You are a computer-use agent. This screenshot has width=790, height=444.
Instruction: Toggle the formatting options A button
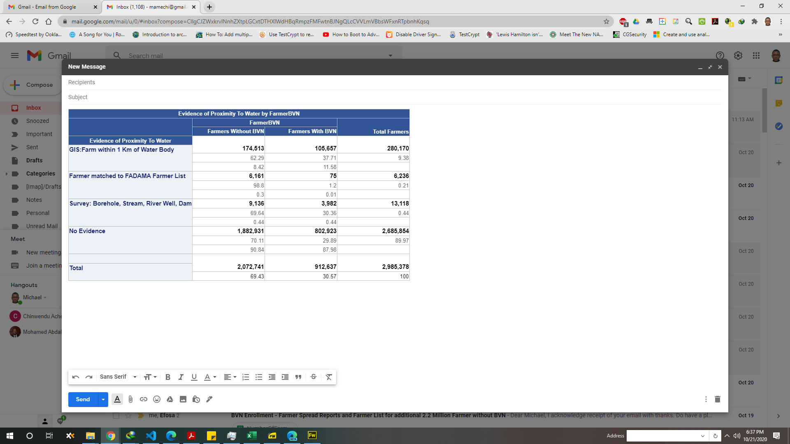tap(117, 399)
